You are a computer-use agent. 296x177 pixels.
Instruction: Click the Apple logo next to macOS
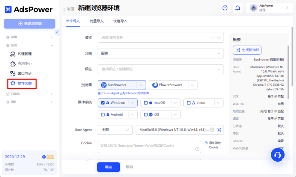tap(151, 103)
